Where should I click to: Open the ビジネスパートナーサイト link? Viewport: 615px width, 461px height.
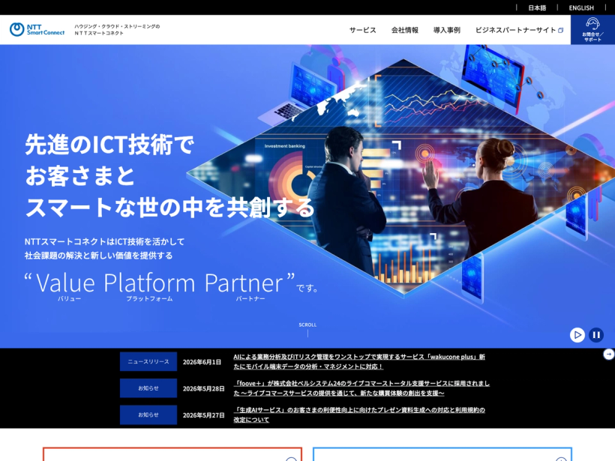click(516, 30)
